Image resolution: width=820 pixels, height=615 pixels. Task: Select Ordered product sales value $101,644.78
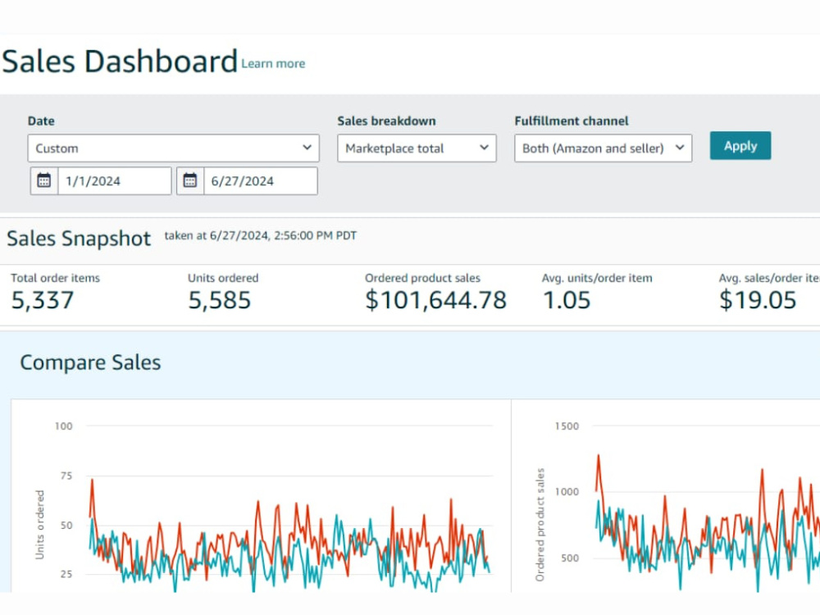coord(435,300)
